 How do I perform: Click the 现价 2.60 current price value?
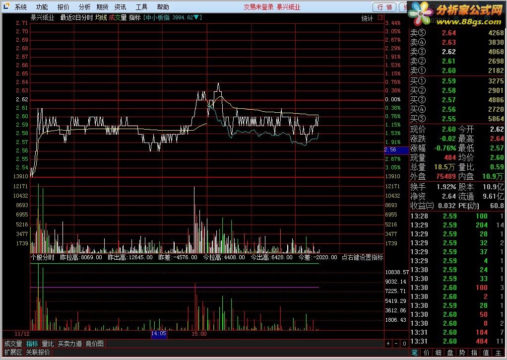449,129
